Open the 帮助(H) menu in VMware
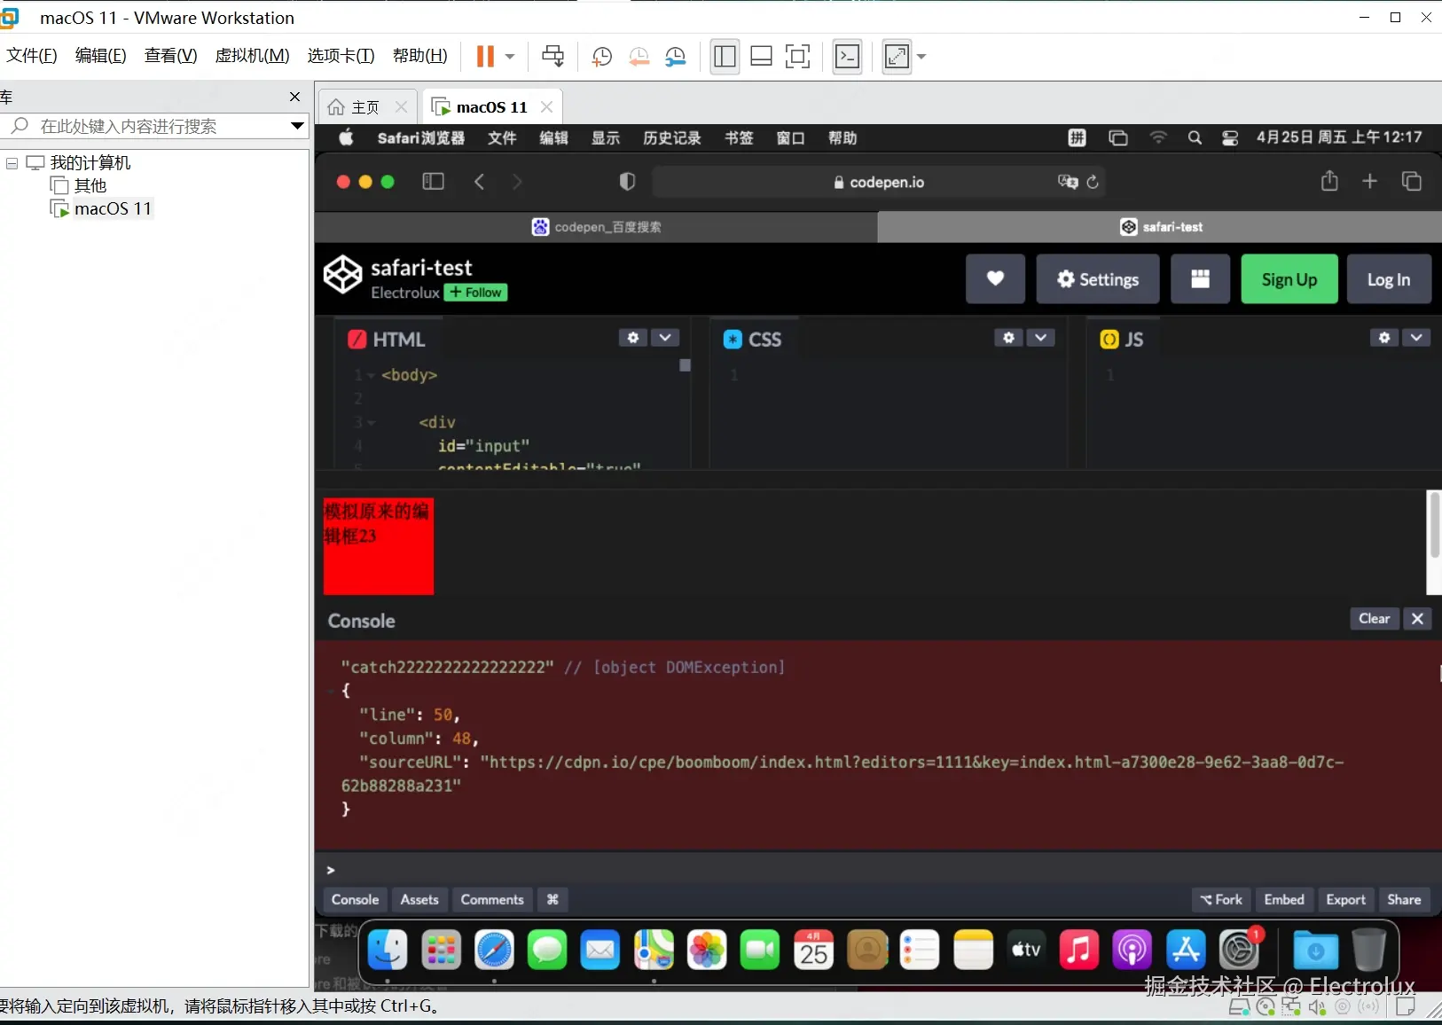Viewport: 1442px width, 1025px height. 419,56
